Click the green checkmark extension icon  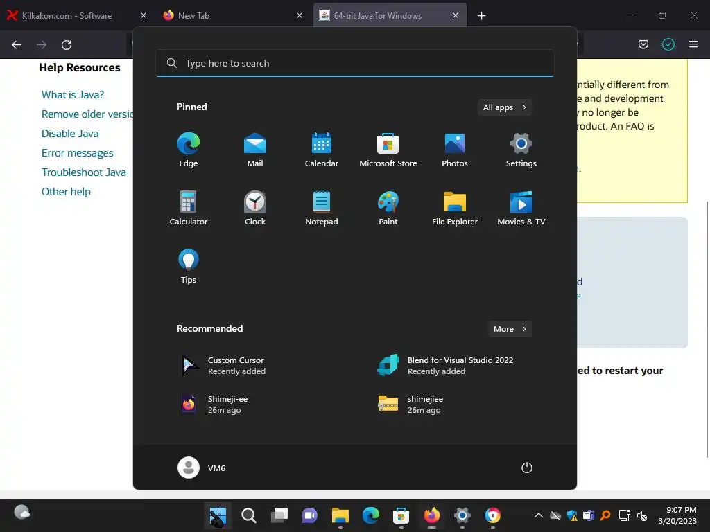[668, 44]
